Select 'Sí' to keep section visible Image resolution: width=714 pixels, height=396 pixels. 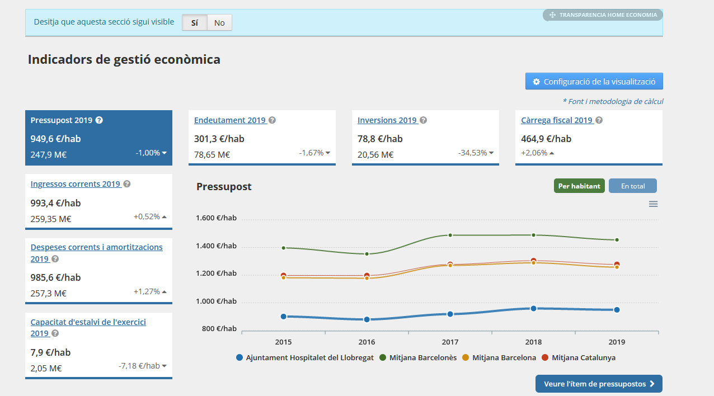[195, 23]
